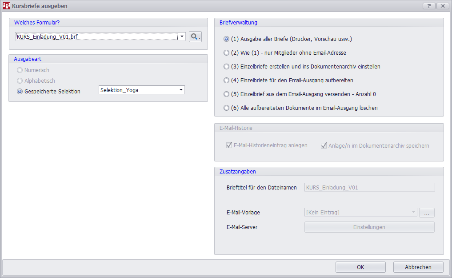The height and width of the screenshot is (278, 452).
Task: Expand the Selektion_Yoga dropdown list
Action: [x=181, y=90]
